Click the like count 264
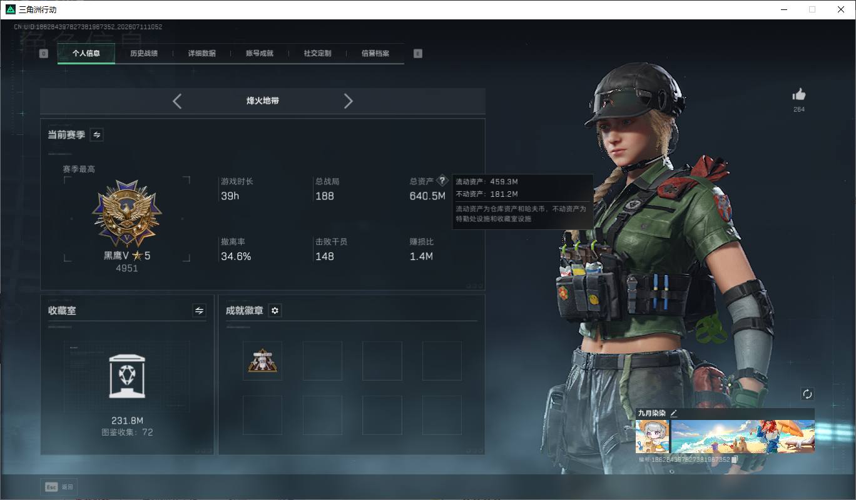856x500 pixels. pyautogui.click(x=799, y=109)
